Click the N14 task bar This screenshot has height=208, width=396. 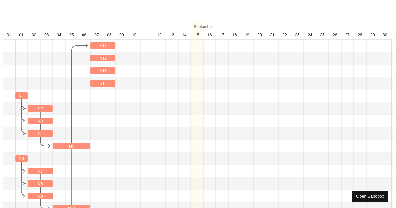point(103,83)
